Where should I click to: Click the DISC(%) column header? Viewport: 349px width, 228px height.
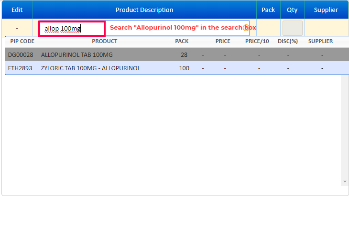[x=288, y=41]
